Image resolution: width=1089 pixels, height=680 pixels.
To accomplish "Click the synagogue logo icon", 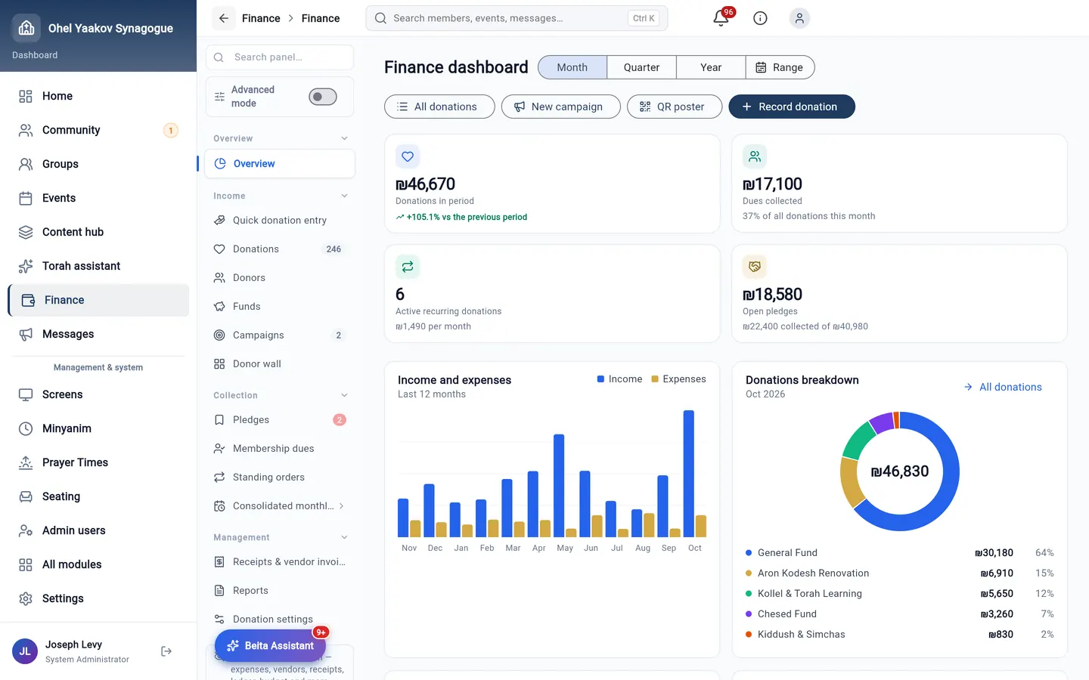I will tap(26, 28).
